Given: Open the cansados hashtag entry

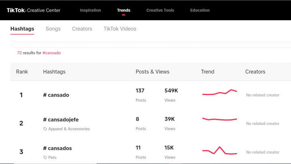Looking at the screenshot, I should tap(57, 148).
